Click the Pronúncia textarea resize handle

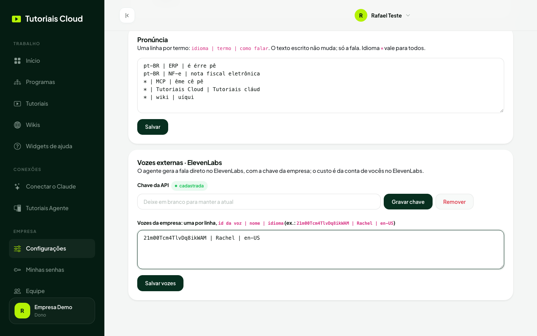click(502, 111)
